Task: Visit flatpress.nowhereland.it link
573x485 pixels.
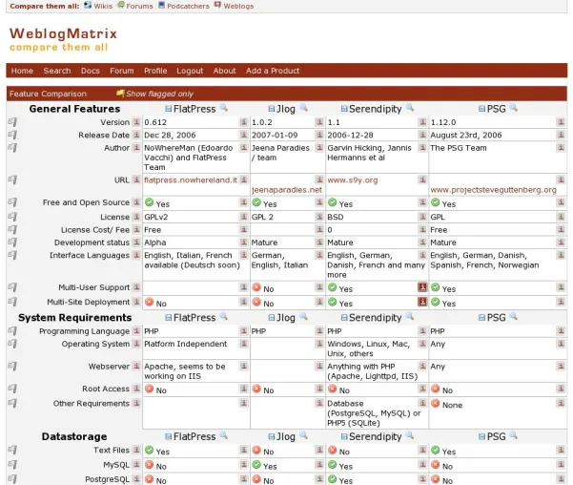Action: pyautogui.click(x=191, y=180)
